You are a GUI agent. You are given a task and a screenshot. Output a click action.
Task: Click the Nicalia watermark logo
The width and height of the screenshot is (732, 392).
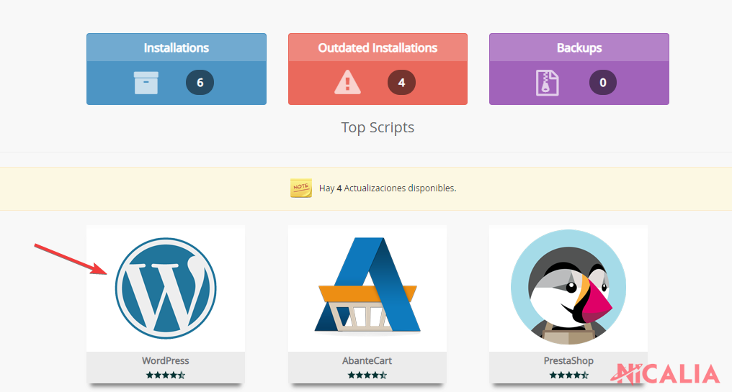664,374
